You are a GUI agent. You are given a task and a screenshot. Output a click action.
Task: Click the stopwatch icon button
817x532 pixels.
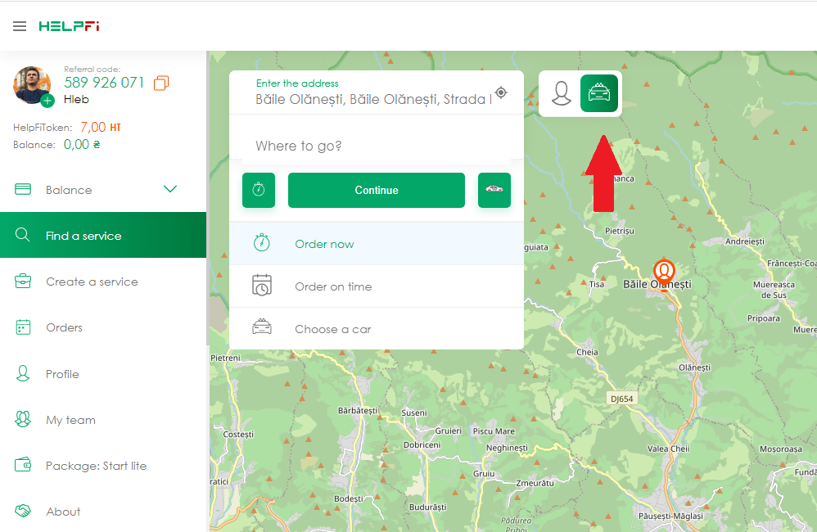259,190
